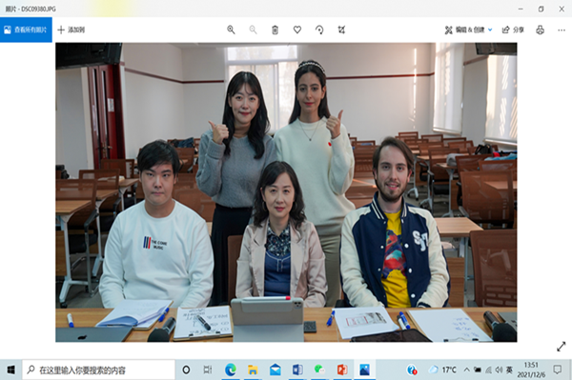Add the photo to an album
This screenshot has width=572, height=380.
(71, 30)
